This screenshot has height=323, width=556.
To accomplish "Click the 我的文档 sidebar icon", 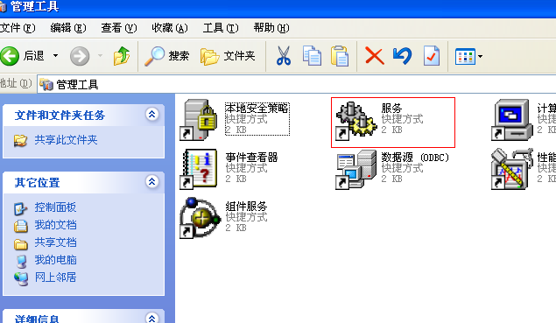I will [x=20, y=226].
